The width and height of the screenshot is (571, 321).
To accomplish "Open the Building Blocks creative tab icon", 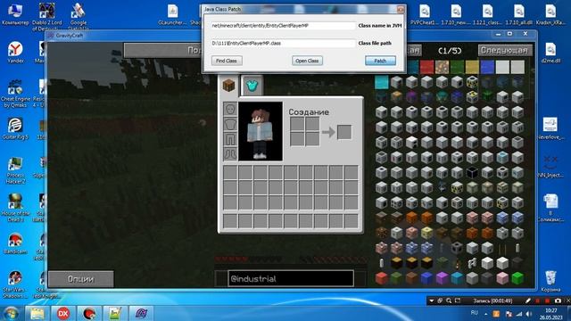I will pyautogui.click(x=229, y=86).
